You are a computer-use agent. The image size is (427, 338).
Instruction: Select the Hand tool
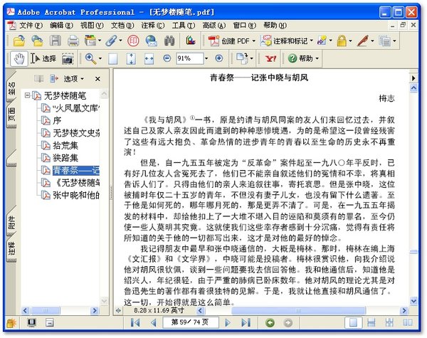coord(19,58)
